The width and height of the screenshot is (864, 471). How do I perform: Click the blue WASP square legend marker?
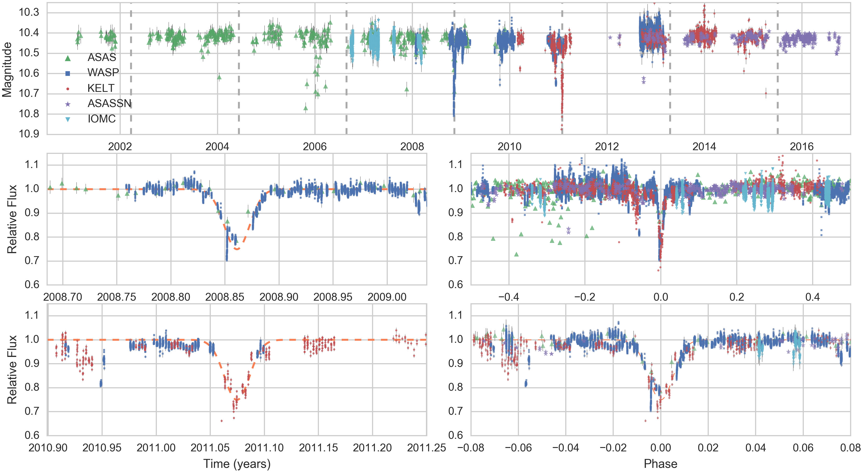pos(68,74)
